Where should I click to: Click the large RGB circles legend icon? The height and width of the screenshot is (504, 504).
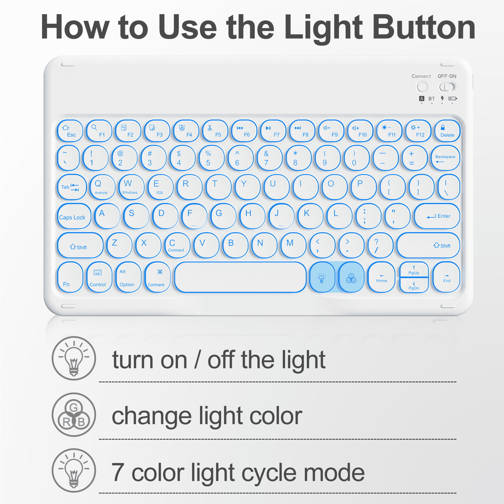click(x=74, y=415)
